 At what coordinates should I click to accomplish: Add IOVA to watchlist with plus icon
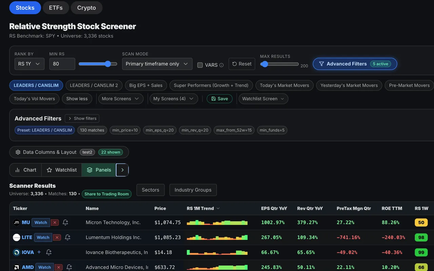pyautogui.click(x=39, y=252)
